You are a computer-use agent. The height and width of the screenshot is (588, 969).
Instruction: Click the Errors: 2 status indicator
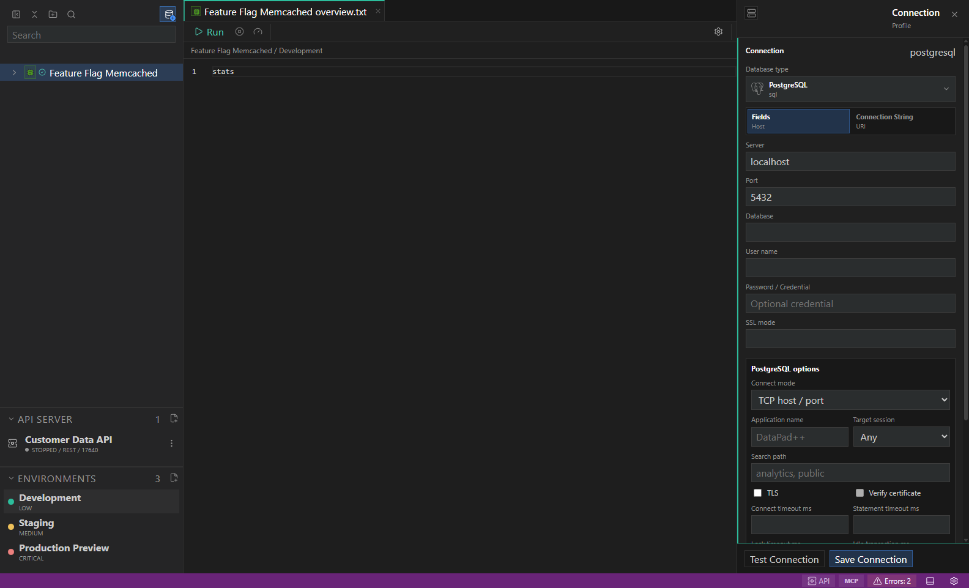[x=892, y=581]
